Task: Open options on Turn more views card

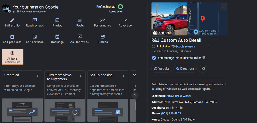Action: coord(81,75)
